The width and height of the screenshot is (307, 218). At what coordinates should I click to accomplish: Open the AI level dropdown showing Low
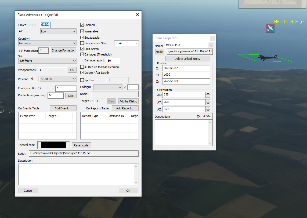(58, 31)
